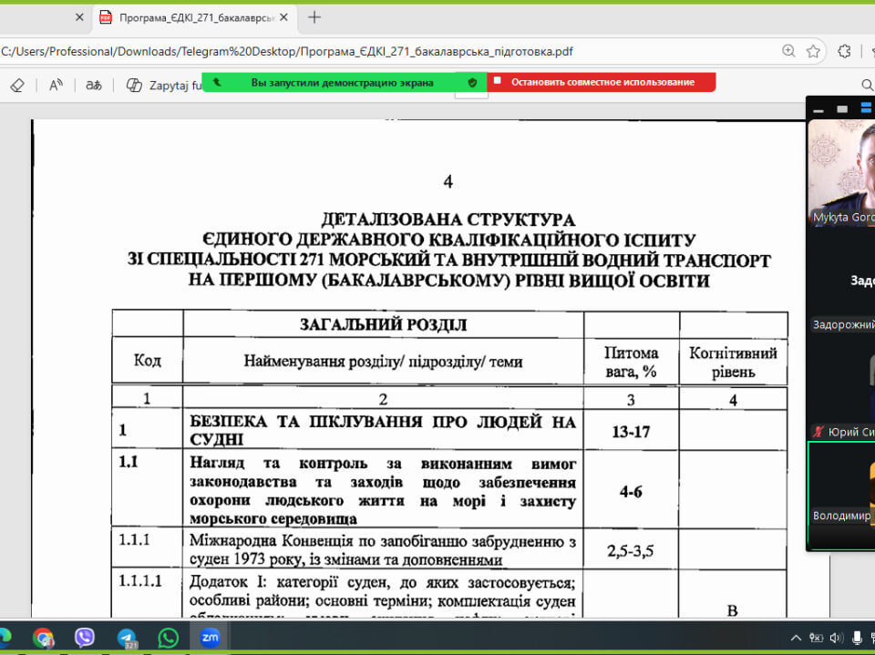The height and width of the screenshot is (655, 875).
Task: Open the PDF search magnifier icon
Action: pyautogui.click(x=867, y=85)
